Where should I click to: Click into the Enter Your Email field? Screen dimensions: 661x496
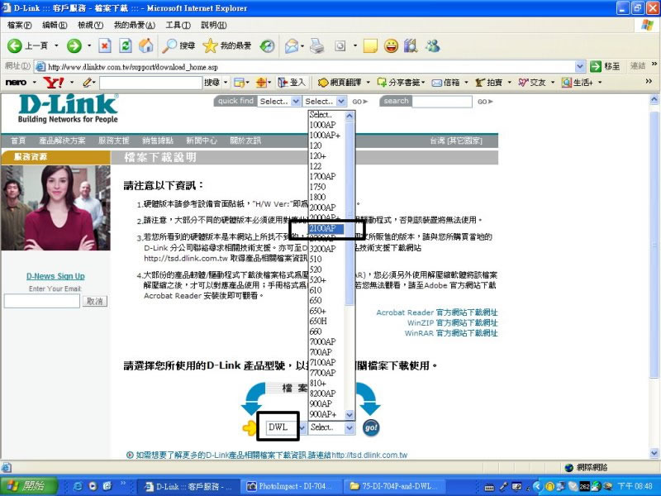click(x=42, y=301)
